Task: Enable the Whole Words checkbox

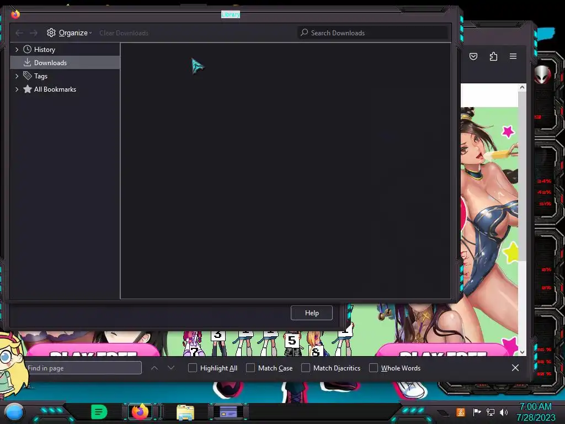Action: pyautogui.click(x=374, y=368)
